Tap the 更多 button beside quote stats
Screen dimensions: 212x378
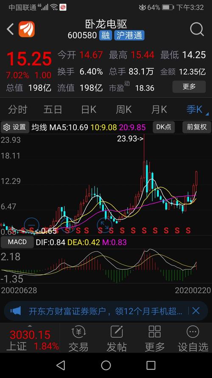189,87
